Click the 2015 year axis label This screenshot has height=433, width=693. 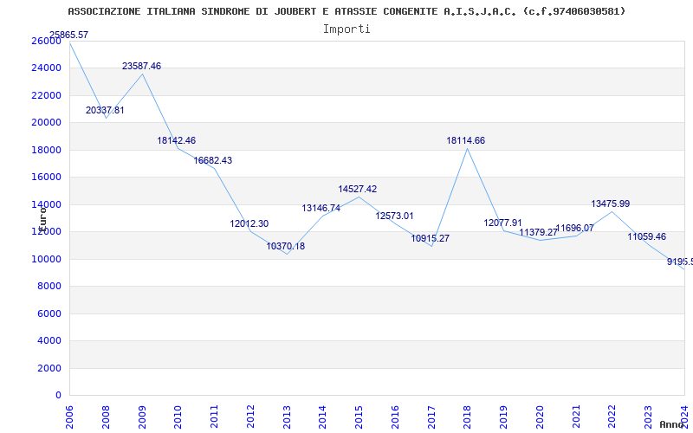click(359, 417)
